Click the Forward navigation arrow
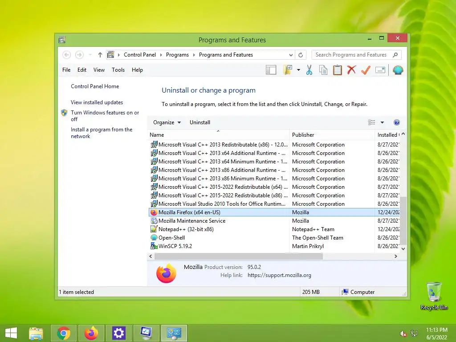 pyautogui.click(x=79, y=55)
